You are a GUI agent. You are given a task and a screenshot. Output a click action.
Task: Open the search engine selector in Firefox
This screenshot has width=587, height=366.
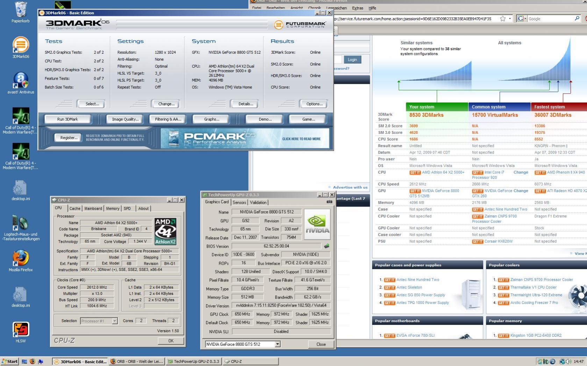pyautogui.click(x=522, y=18)
